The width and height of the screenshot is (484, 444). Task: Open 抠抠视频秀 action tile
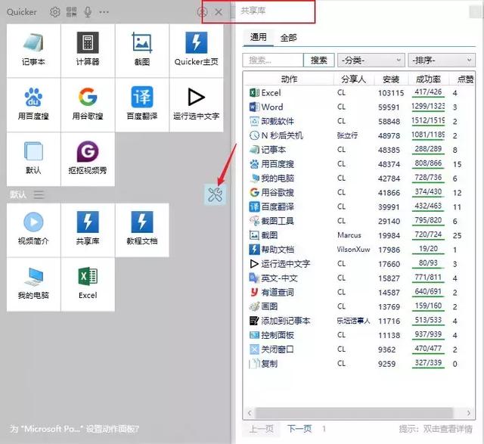click(88, 160)
